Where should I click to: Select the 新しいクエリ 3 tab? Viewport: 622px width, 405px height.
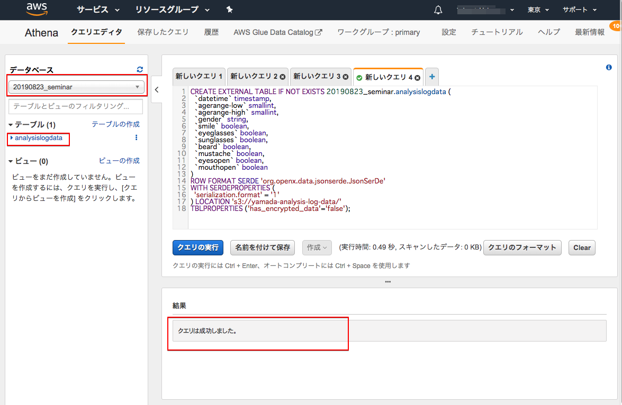point(317,77)
